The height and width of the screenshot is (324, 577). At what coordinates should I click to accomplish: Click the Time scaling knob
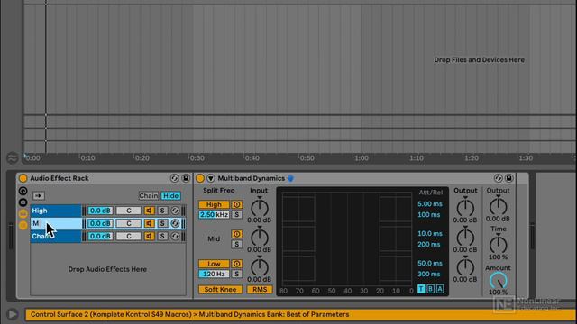498,244
